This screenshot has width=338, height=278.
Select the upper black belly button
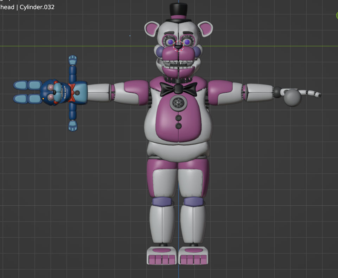click(178, 118)
